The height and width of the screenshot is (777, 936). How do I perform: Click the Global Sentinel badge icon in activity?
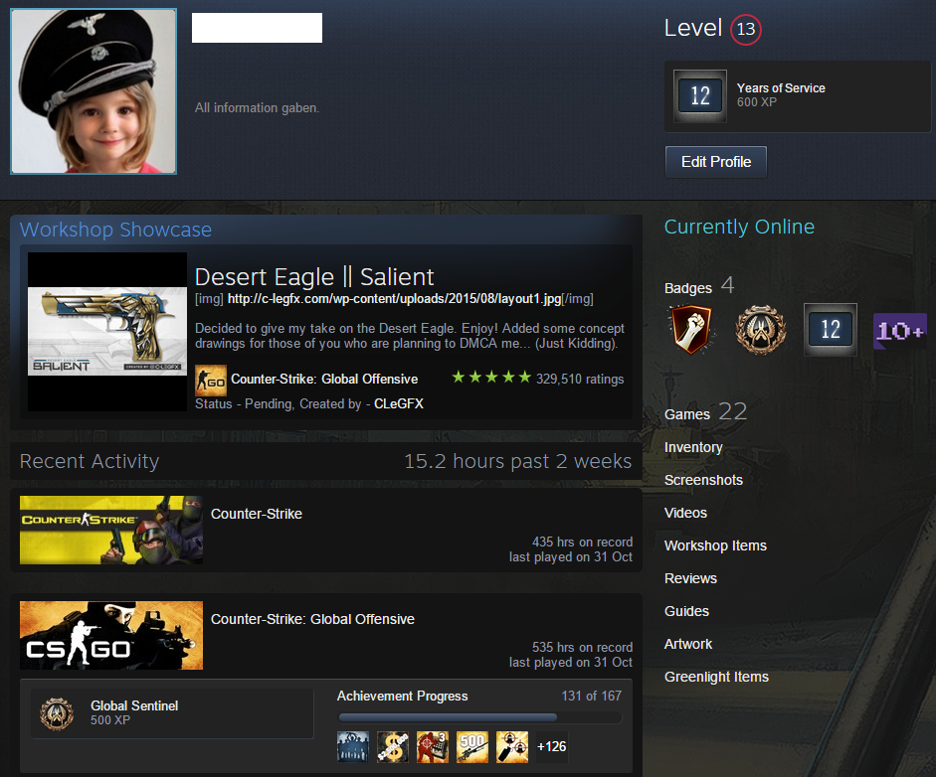57,713
